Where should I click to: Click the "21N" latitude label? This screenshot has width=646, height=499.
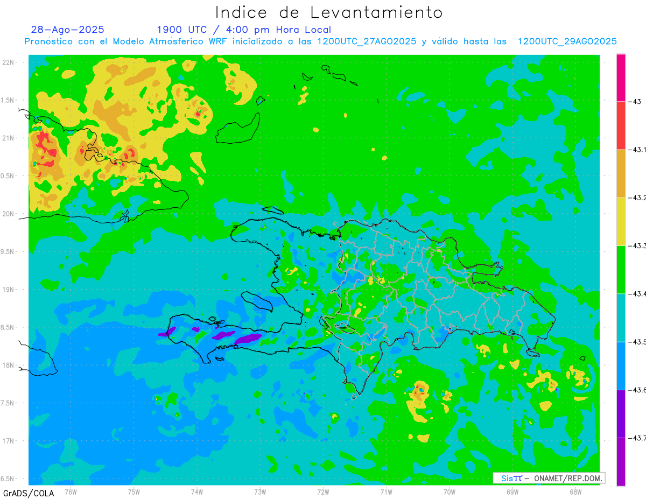(x=8, y=138)
